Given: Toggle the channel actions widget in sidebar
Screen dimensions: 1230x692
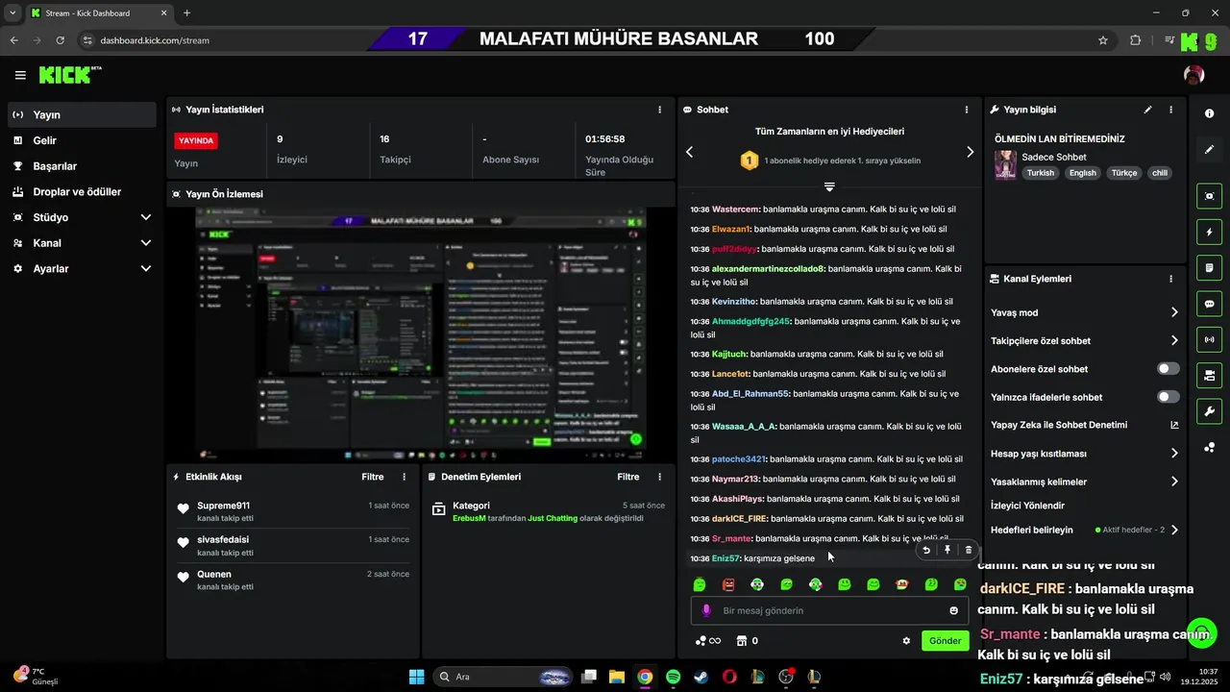Looking at the screenshot, I should (1209, 375).
